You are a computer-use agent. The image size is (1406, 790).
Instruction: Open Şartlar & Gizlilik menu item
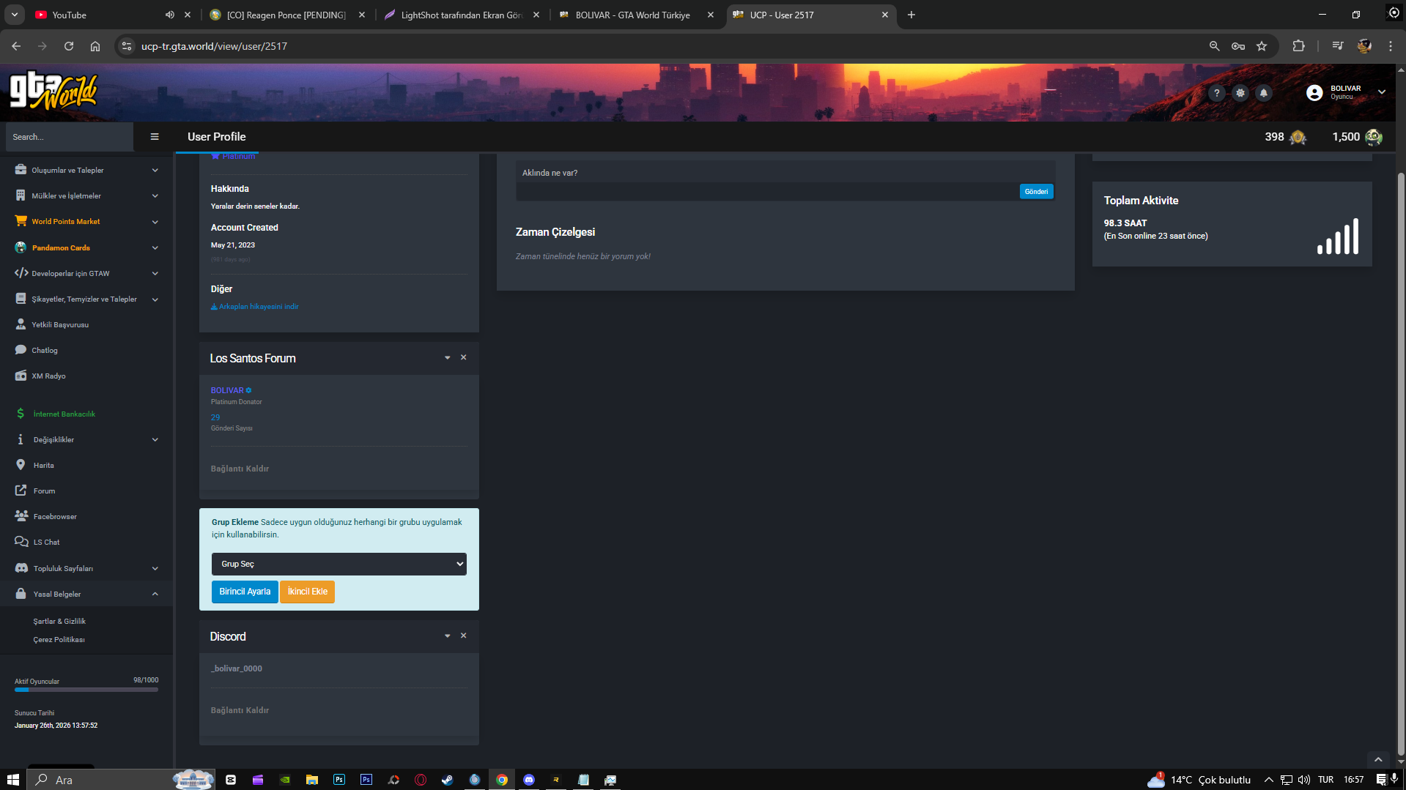(x=59, y=621)
